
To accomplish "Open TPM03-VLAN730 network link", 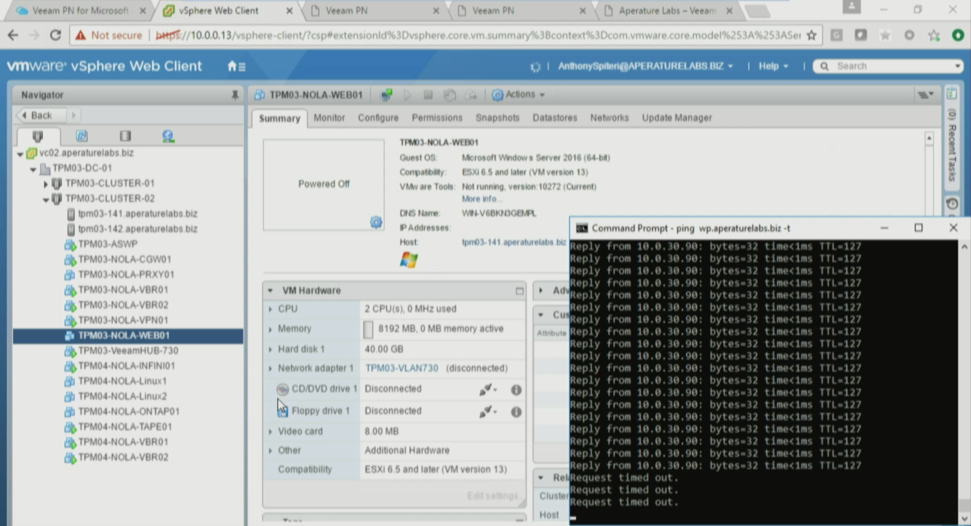I will click(401, 369).
